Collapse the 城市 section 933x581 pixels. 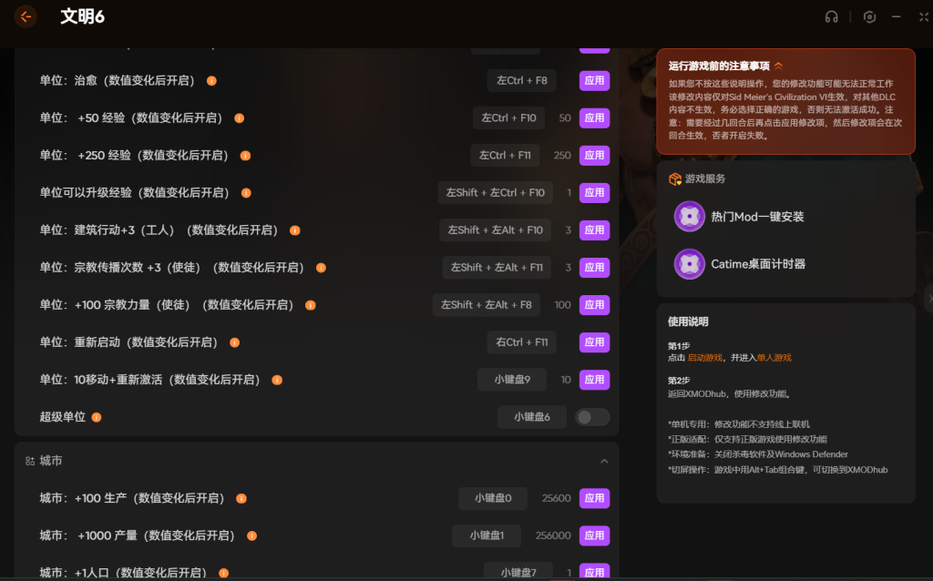[x=603, y=462]
